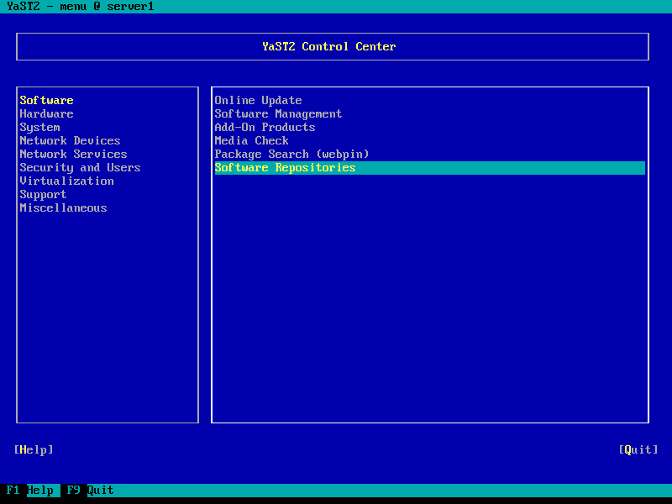The height and width of the screenshot is (504, 672).
Task: Open the highlighted Software Repositories entry
Action: [x=429, y=167]
